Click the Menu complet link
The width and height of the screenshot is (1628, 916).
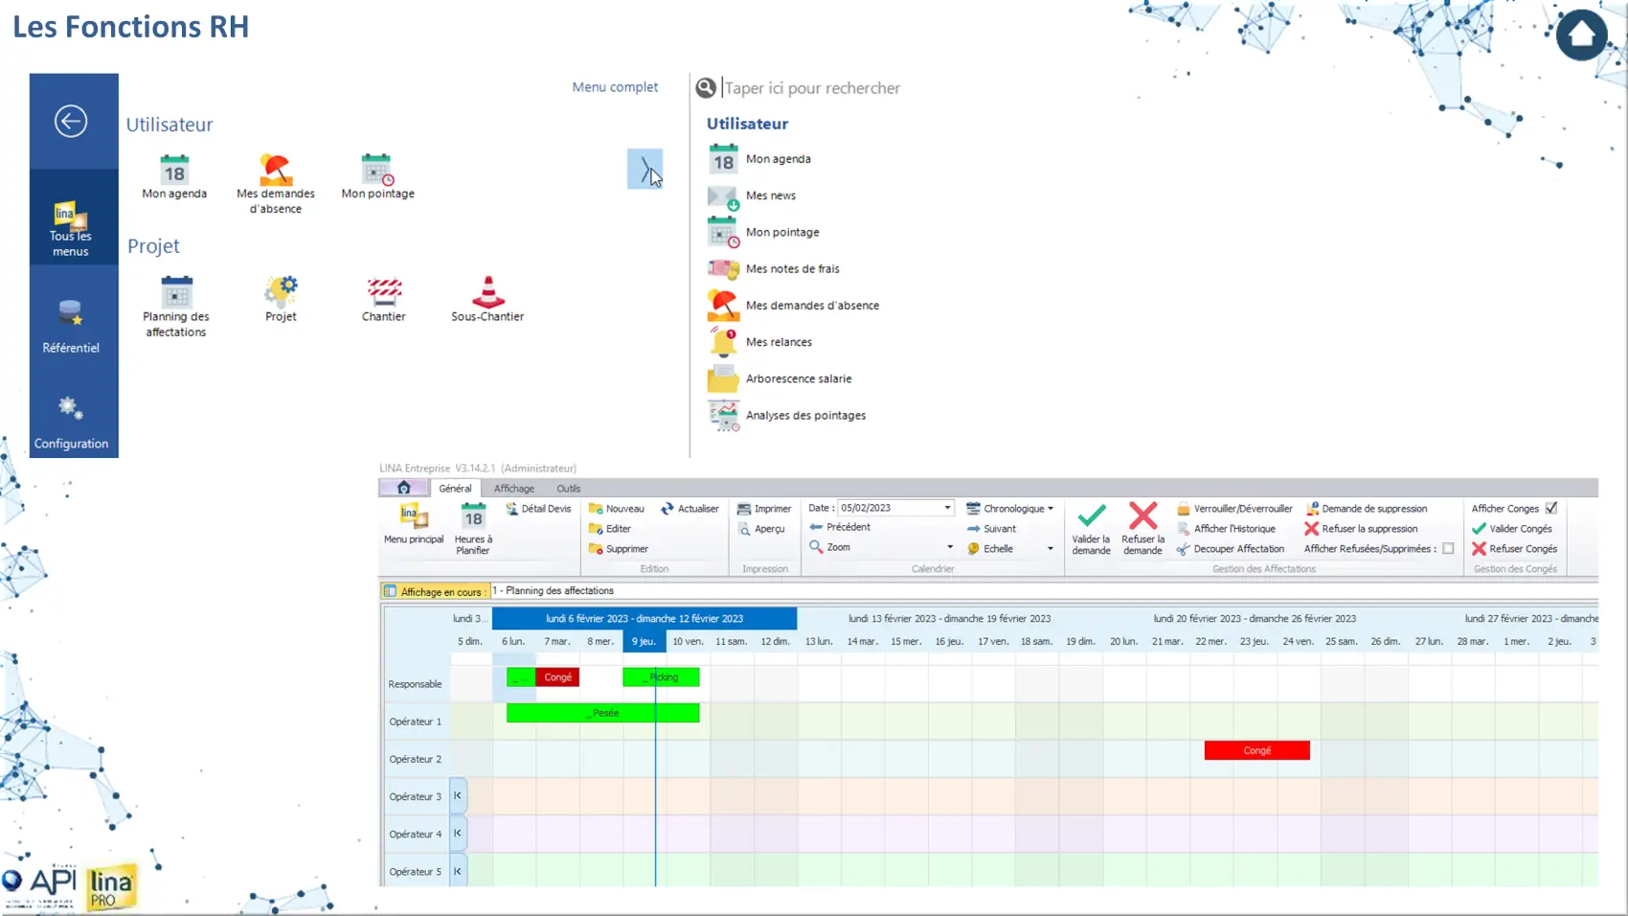(615, 87)
